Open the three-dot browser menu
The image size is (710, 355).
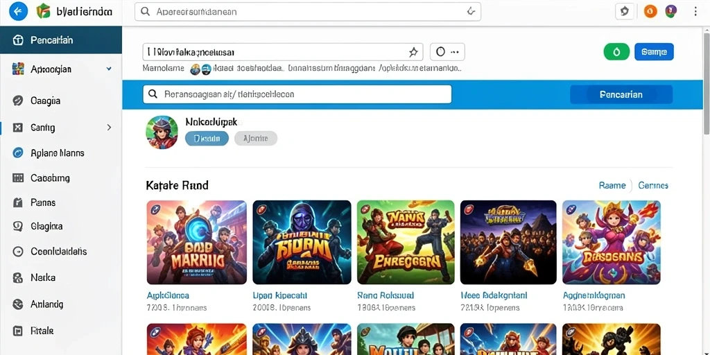pos(695,12)
